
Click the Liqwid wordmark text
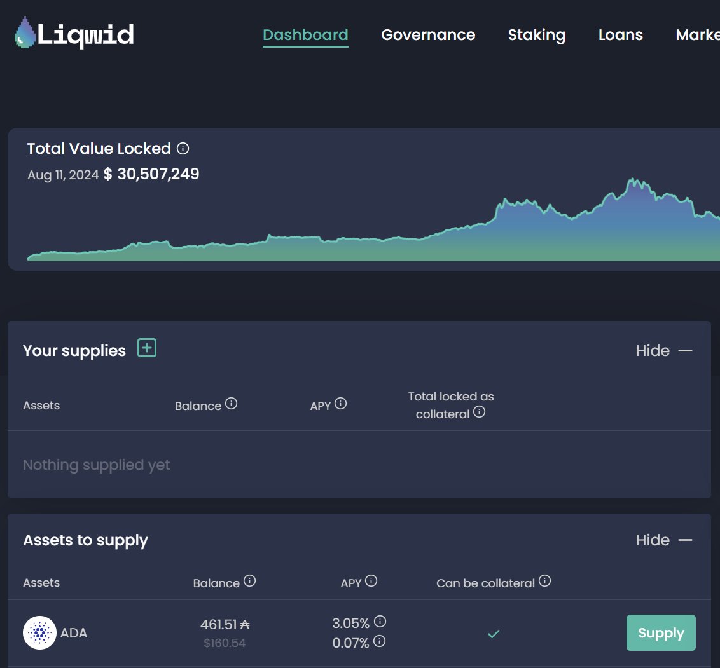point(85,35)
